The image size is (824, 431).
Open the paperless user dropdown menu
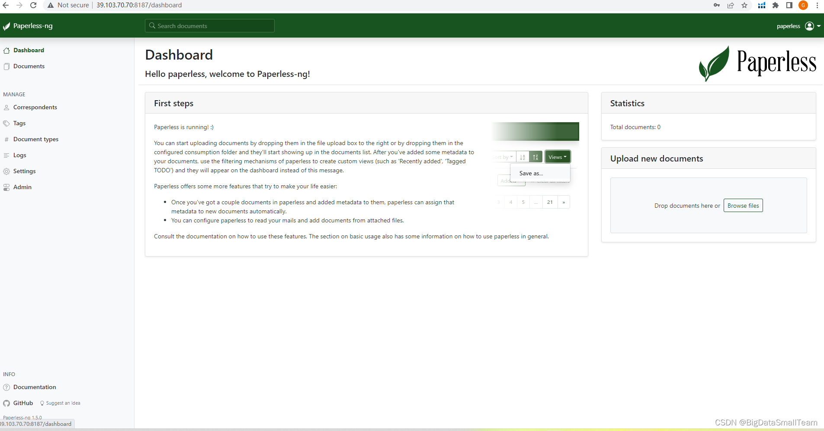[798, 26]
